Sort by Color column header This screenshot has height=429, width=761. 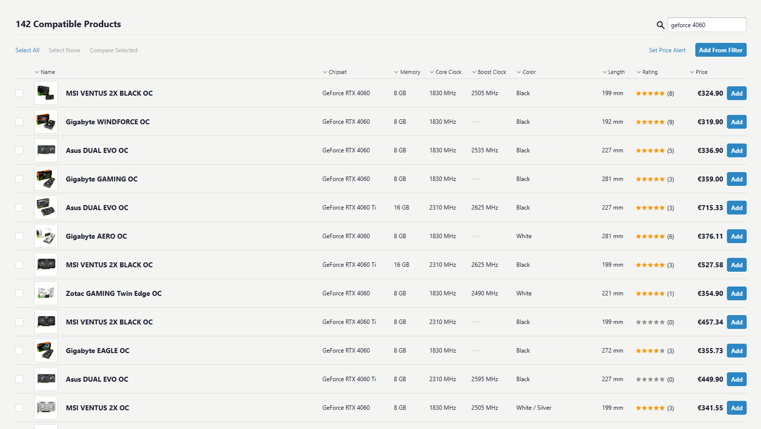(x=526, y=72)
